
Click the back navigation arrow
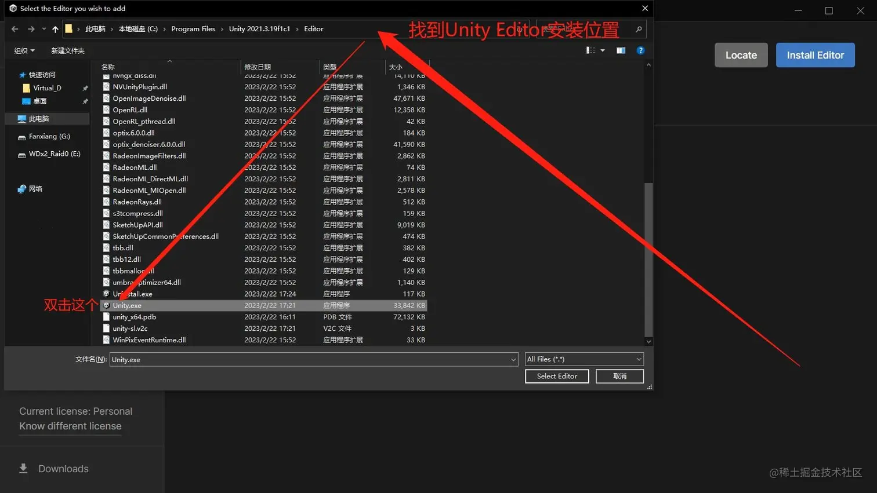pyautogui.click(x=15, y=28)
